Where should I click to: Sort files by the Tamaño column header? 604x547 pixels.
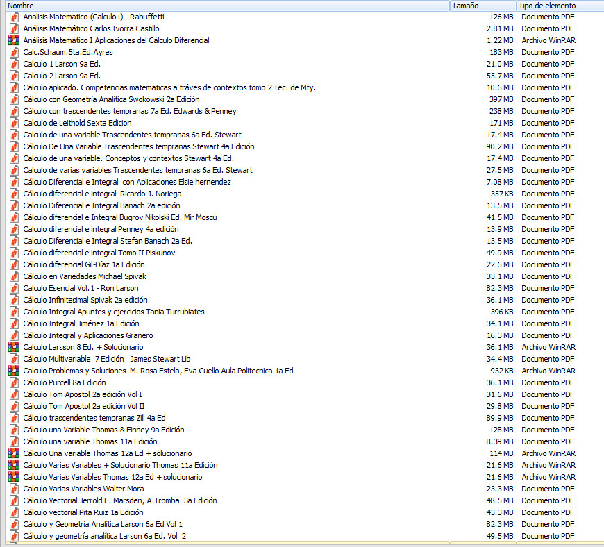[483, 6]
